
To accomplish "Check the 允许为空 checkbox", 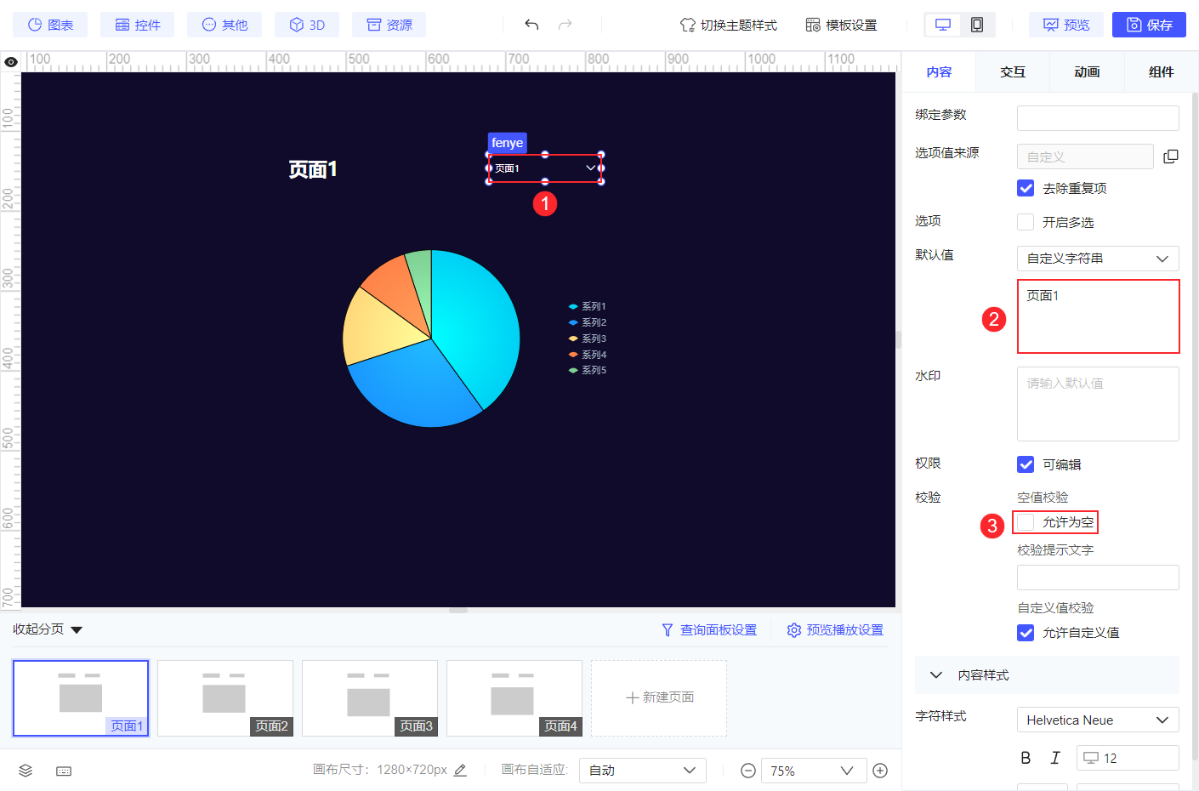I will pyautogui.click(x=1026, y=522).
